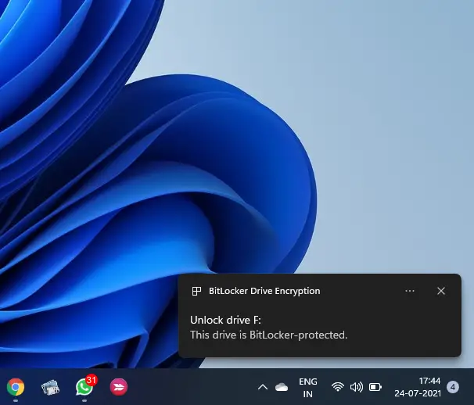Viewport: 474px width, 405px height.
Task: Open the OneDrive cloud tray icon
Action: pos(282,387)
